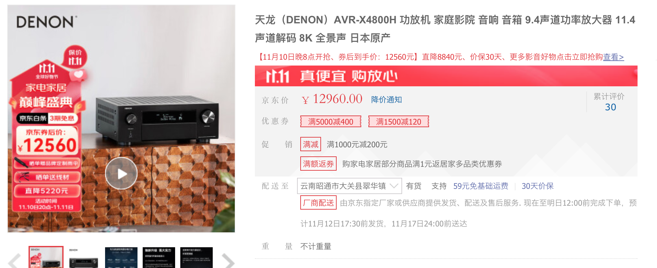657x268 pixels.
Task: Play the product video
Action: pyautogui.click(x=121, y=174)
